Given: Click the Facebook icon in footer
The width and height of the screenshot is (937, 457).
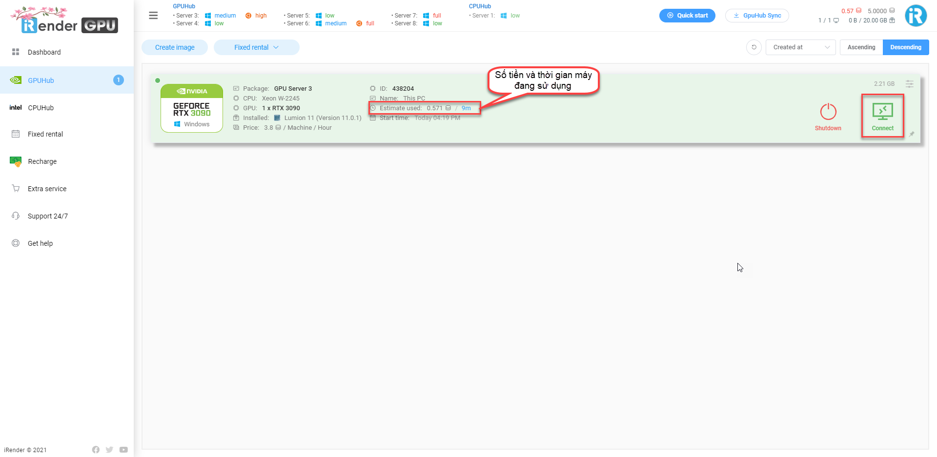Looking at the screenshot, I should (96, 450).
